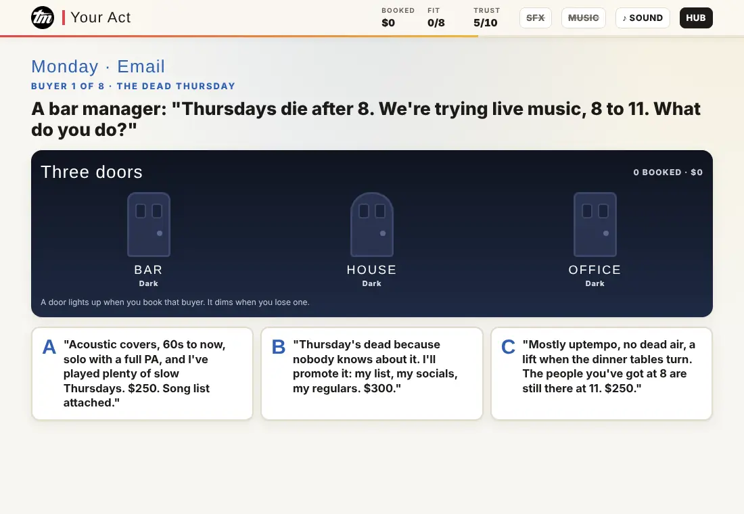Click the "Buyer 1 of 8 · The Dead Thursday" label
Screen dimensions: 744x514
point(133,87)
